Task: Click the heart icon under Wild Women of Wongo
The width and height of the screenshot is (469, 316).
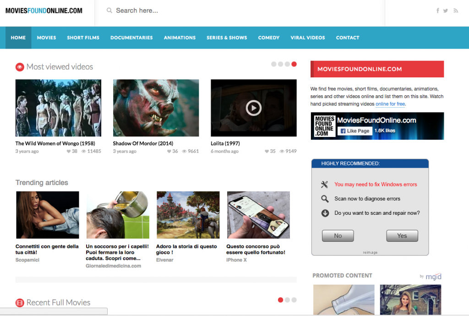Action: point(67,151)
